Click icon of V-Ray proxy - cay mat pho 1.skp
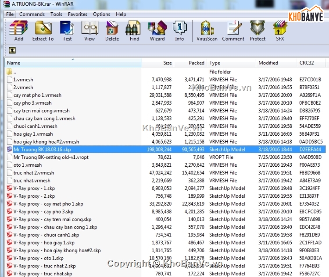The image size is (329, 277). click(10, 203)
